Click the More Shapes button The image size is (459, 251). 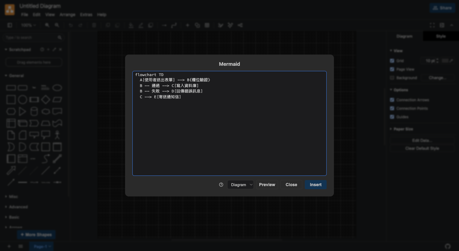[x=36, y=235]
